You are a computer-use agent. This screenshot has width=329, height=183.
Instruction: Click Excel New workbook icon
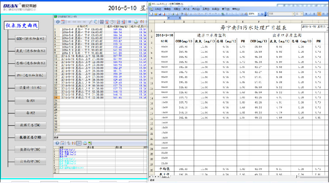click(x=151, y=14)
